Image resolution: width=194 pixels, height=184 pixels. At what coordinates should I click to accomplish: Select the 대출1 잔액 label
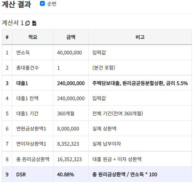(x=27, y=98)
